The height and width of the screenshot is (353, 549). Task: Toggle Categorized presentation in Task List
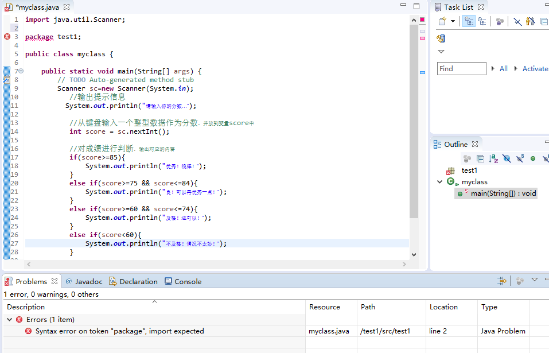click(469, 21)
